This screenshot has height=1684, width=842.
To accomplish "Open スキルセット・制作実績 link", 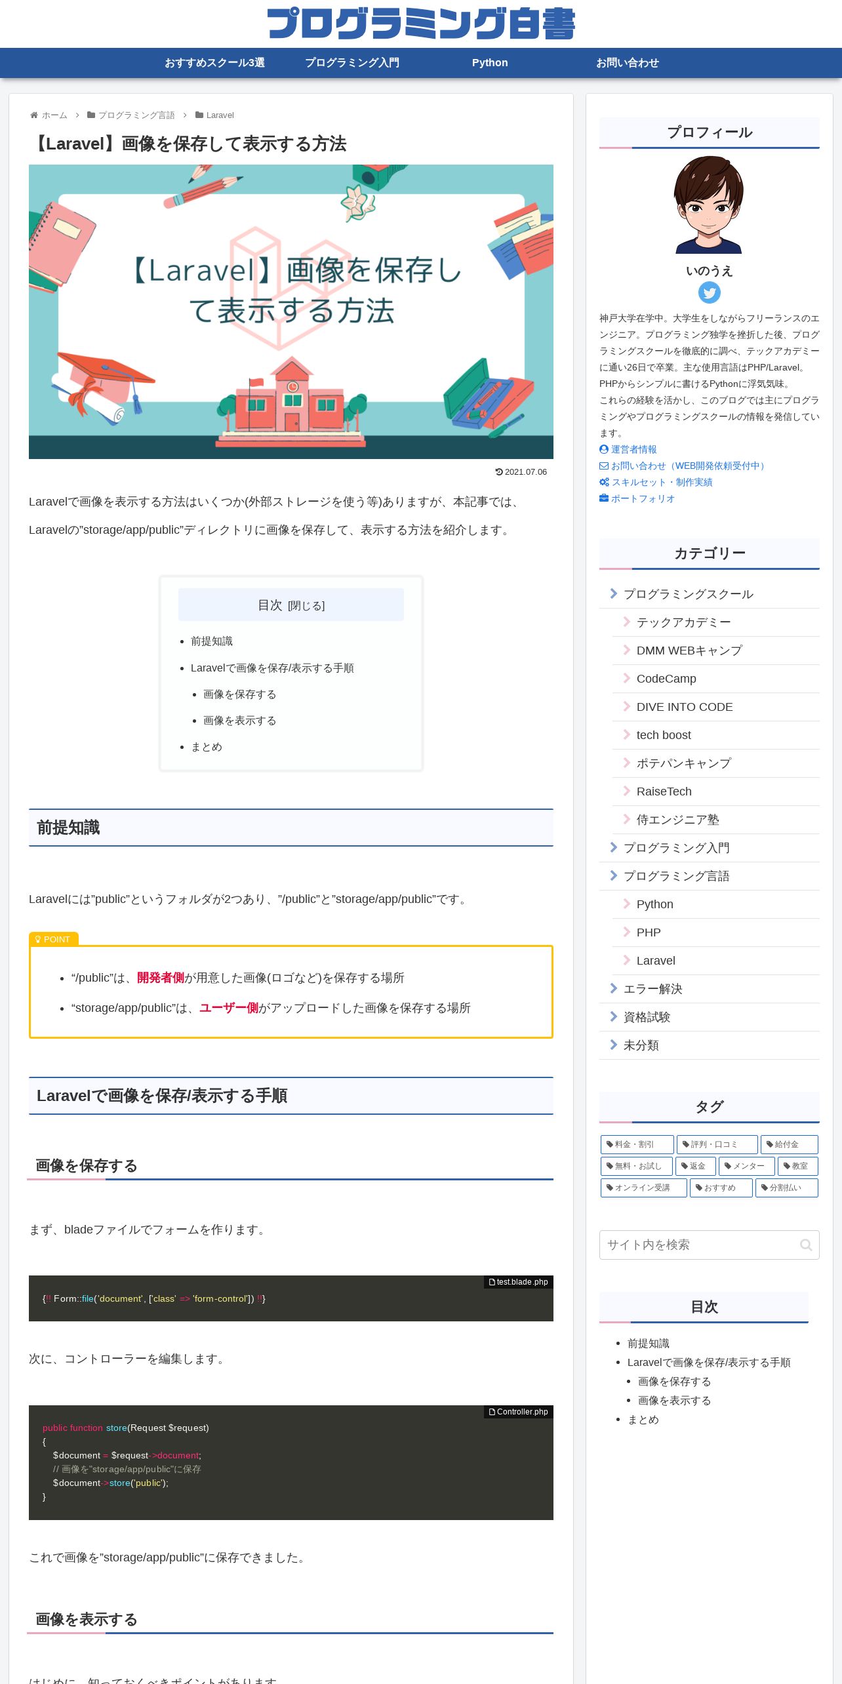I will click(x=662, y=482).
